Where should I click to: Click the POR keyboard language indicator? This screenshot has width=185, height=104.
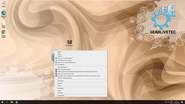click(171, 102)
